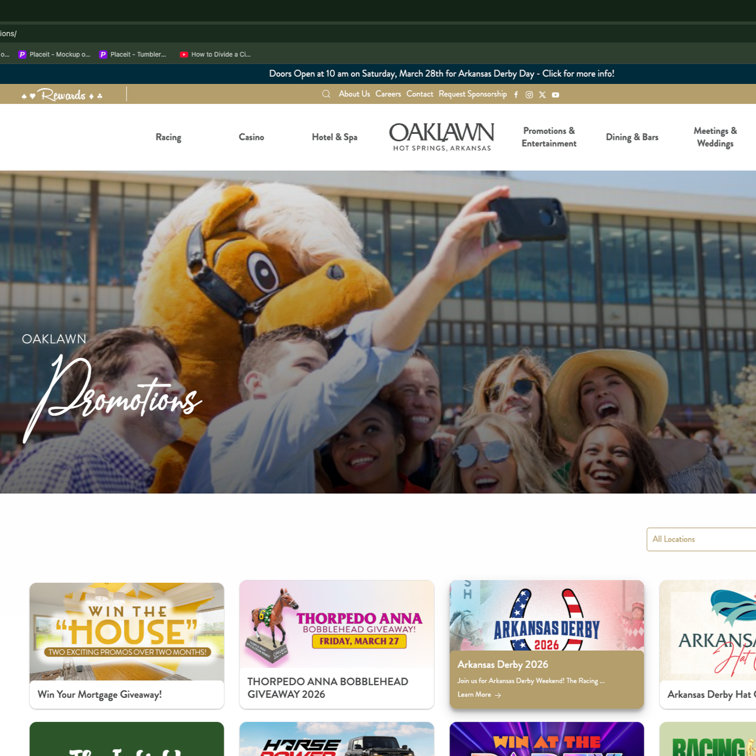Open the Win at the Derby promo image

(x=547, y=739)
